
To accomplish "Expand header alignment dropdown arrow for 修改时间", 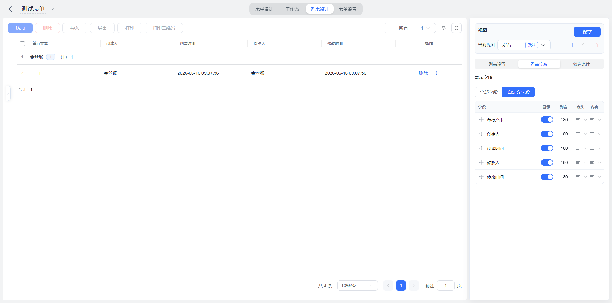I will [x=586, y=177].
